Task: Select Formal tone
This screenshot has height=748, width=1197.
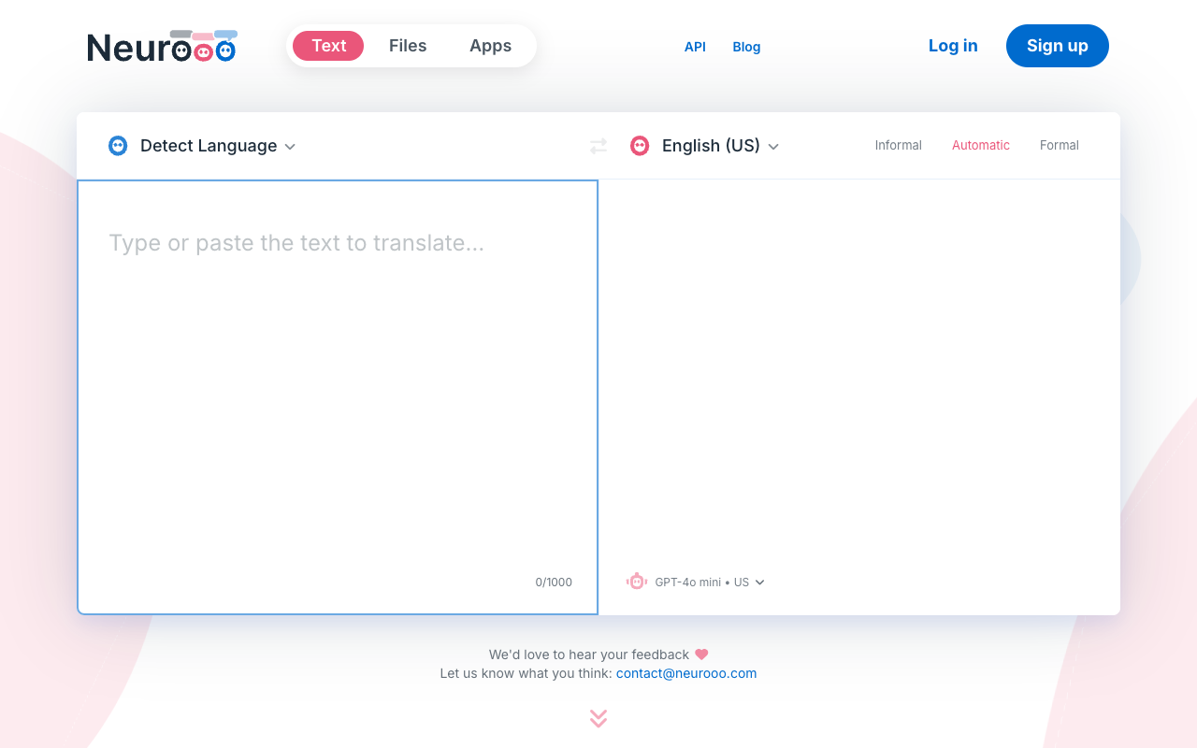Action: coord(1060,145)
